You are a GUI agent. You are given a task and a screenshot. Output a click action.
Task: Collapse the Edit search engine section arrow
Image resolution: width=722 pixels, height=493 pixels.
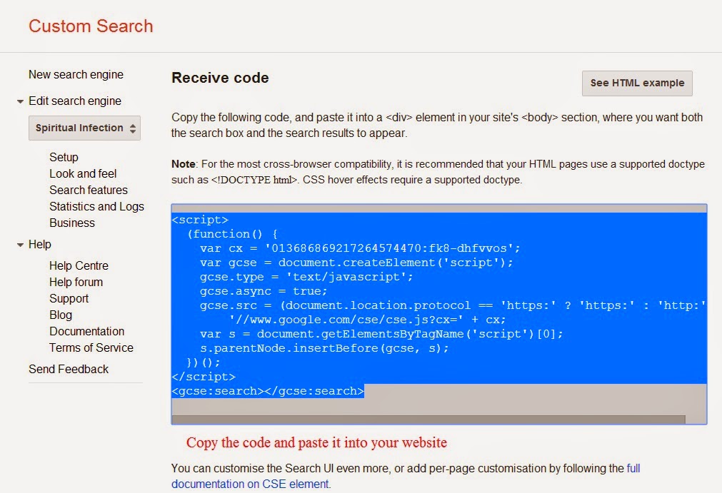tap(20, 101)
